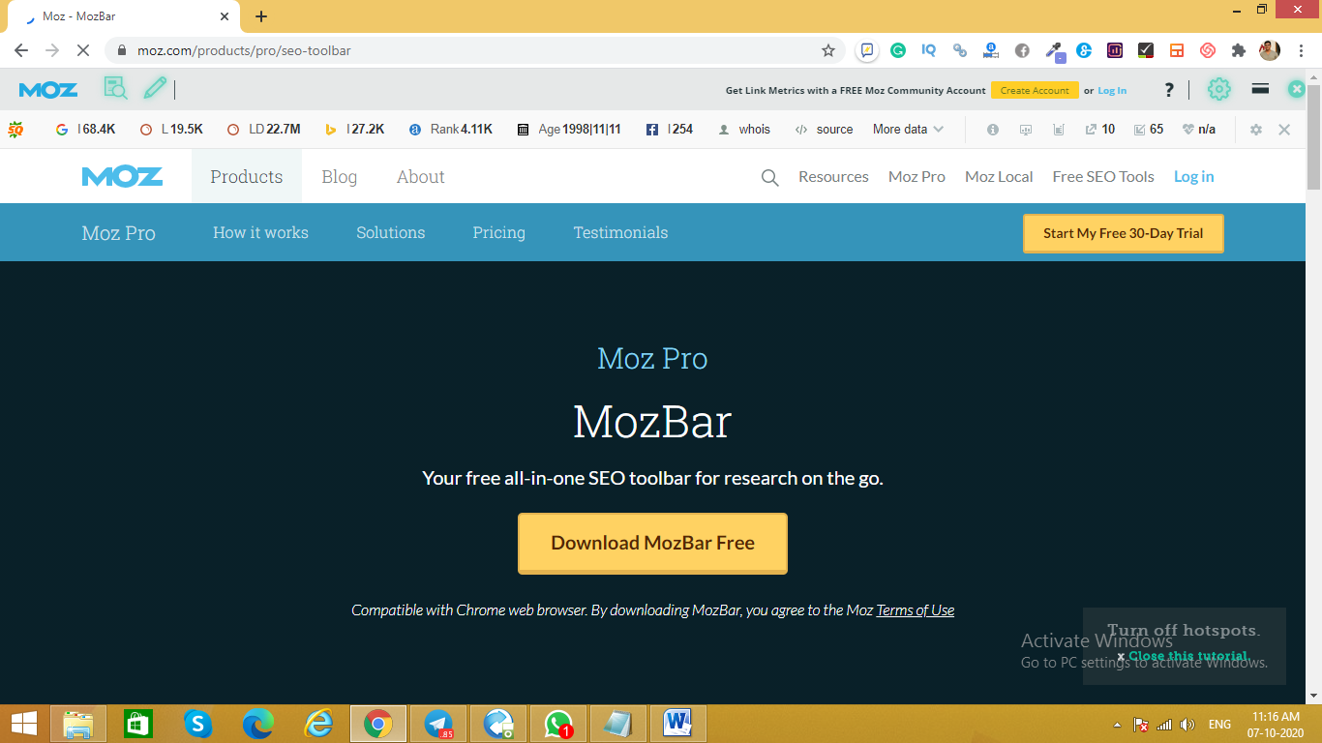Screen dimensions: 1322x743
Task: Click Start My Free 30-Day Trial
Action: point(1124,233)
